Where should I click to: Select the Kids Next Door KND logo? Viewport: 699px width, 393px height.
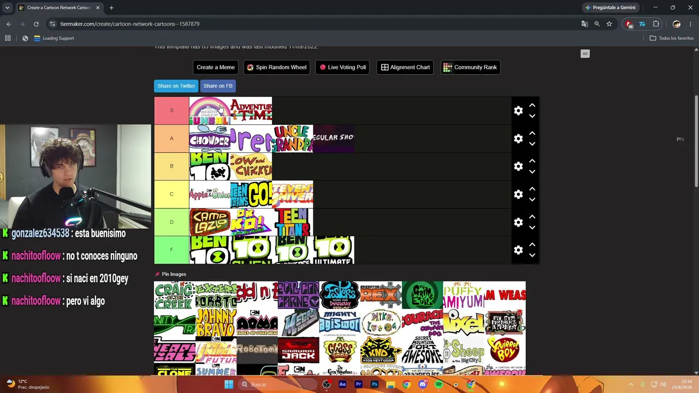tap(381, 350)
